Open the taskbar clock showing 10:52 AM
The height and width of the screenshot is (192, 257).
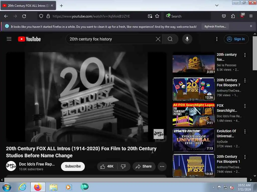pyautogui.click(x=244, y=187)
